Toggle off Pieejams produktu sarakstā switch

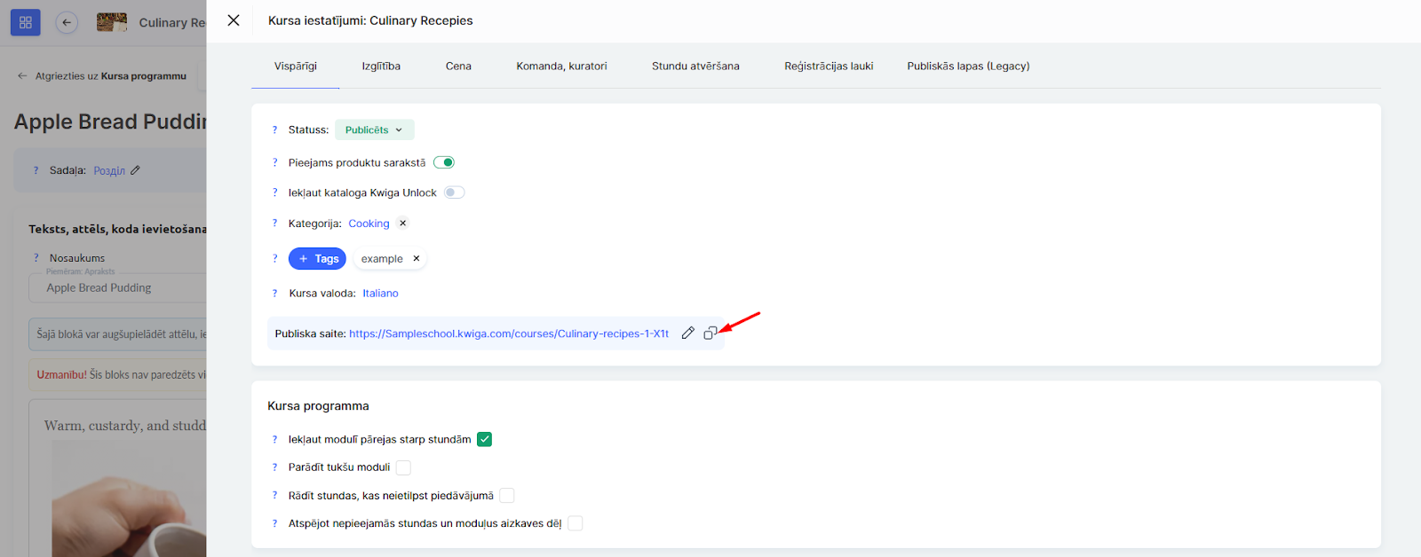click(x=444, y=162)
